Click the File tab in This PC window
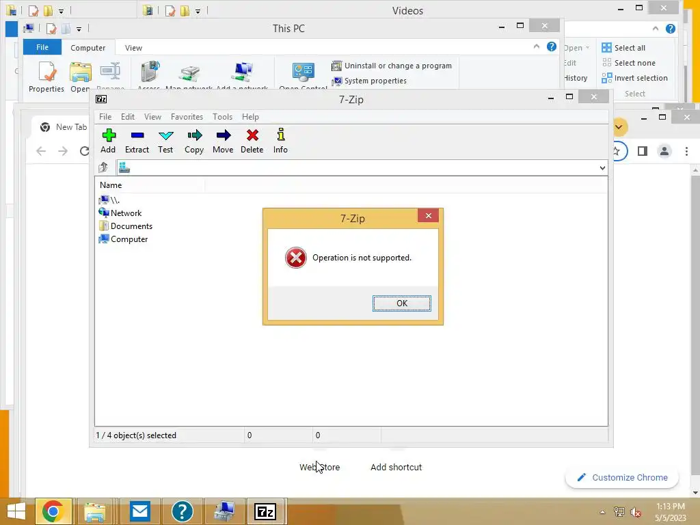 coord(42,47)
